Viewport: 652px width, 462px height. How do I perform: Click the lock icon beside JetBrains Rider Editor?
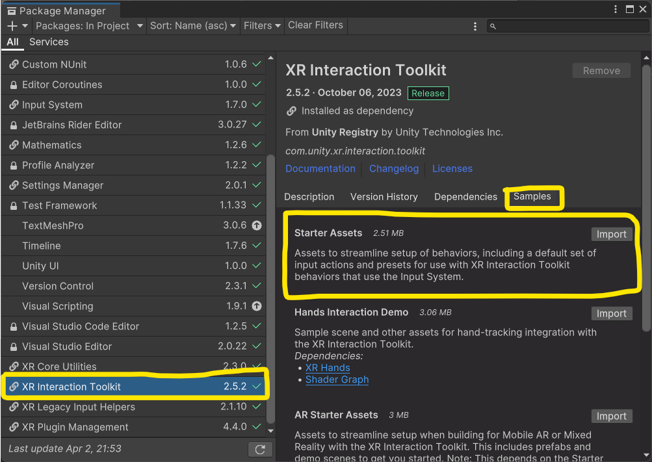[14, 125]
